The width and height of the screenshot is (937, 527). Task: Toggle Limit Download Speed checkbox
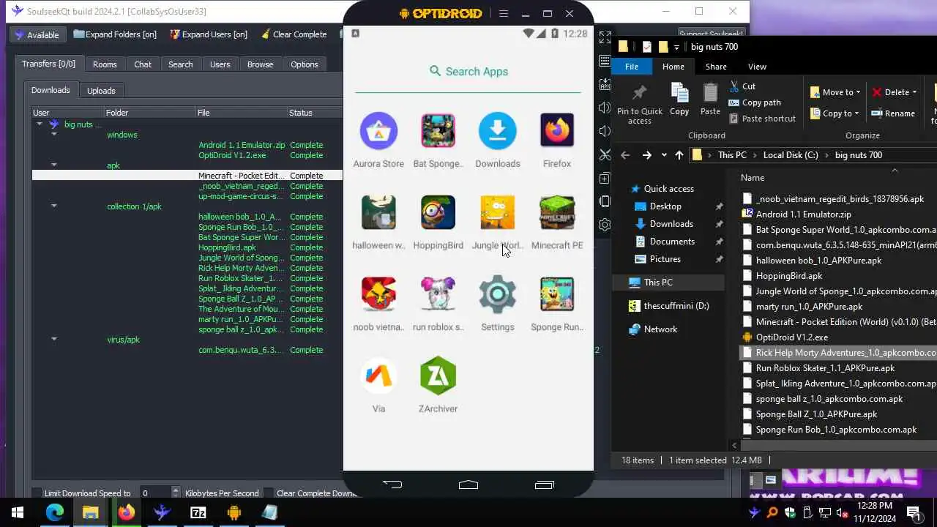click(37, 493)
